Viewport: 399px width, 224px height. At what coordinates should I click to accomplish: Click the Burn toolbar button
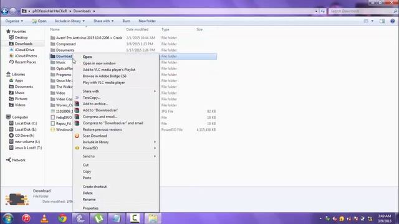click(126, 21)
